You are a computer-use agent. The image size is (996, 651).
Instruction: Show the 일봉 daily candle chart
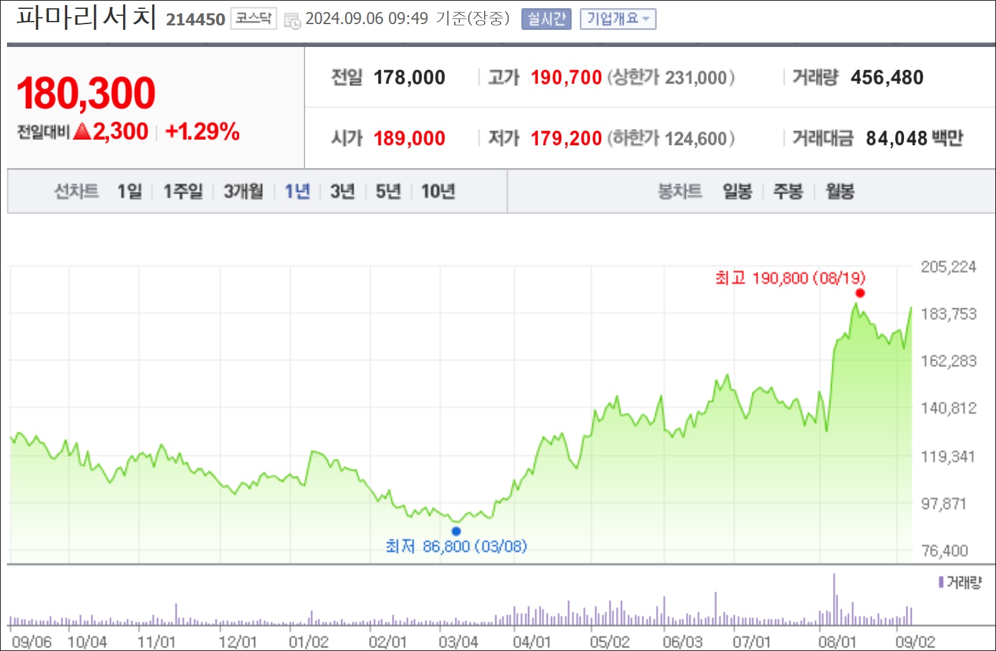tap(737, 191)
